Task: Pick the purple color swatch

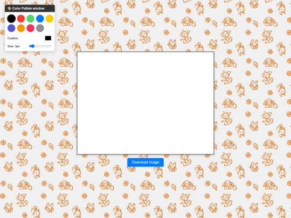Action: [11, 28]
